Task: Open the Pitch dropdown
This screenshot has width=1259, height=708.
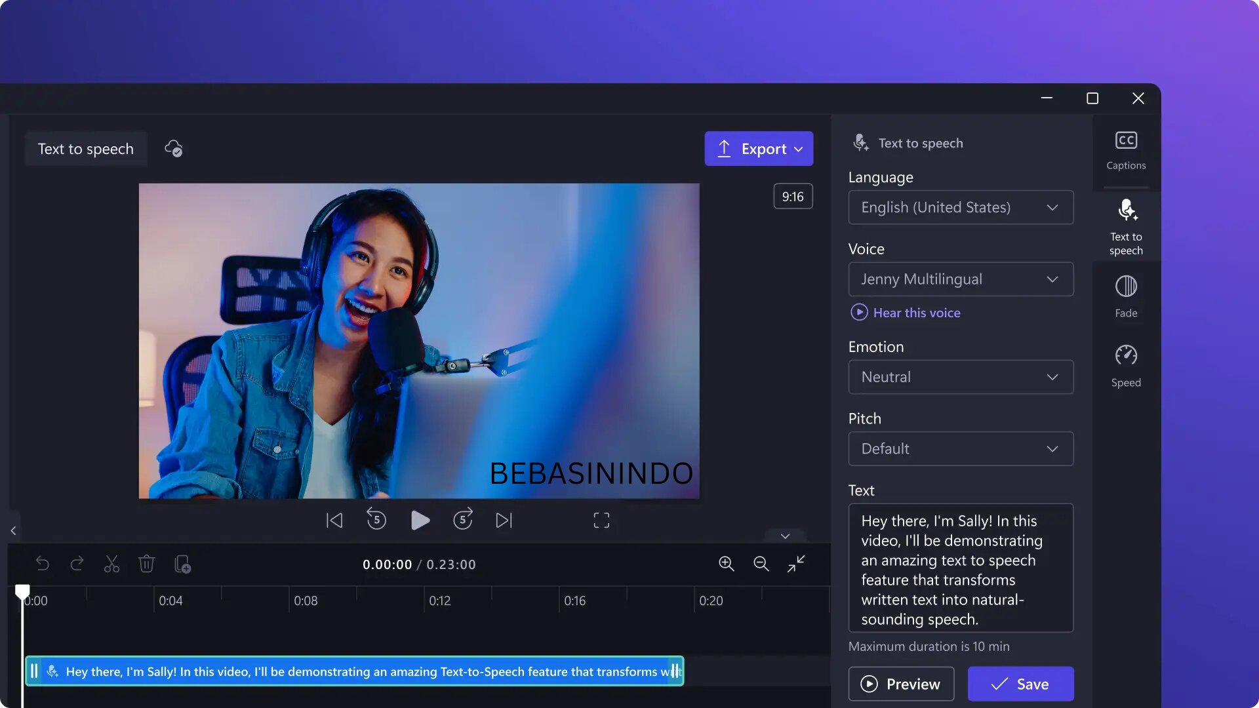Action: pos(961,449)
